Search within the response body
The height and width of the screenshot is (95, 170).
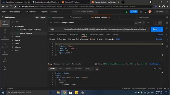[x=160, y=69]
